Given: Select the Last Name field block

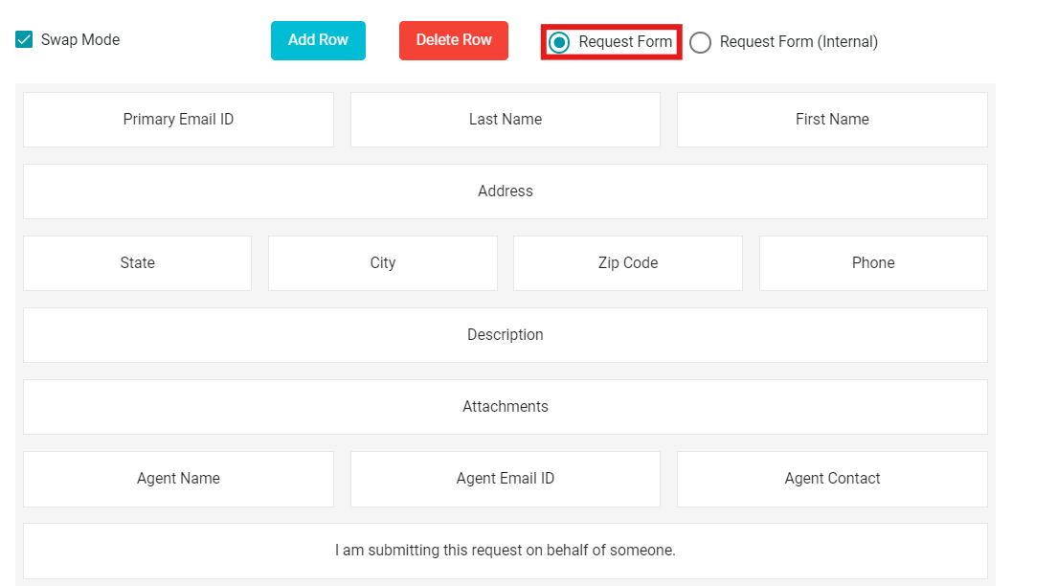Looking at the screenshot, I should tap(506, 120).
